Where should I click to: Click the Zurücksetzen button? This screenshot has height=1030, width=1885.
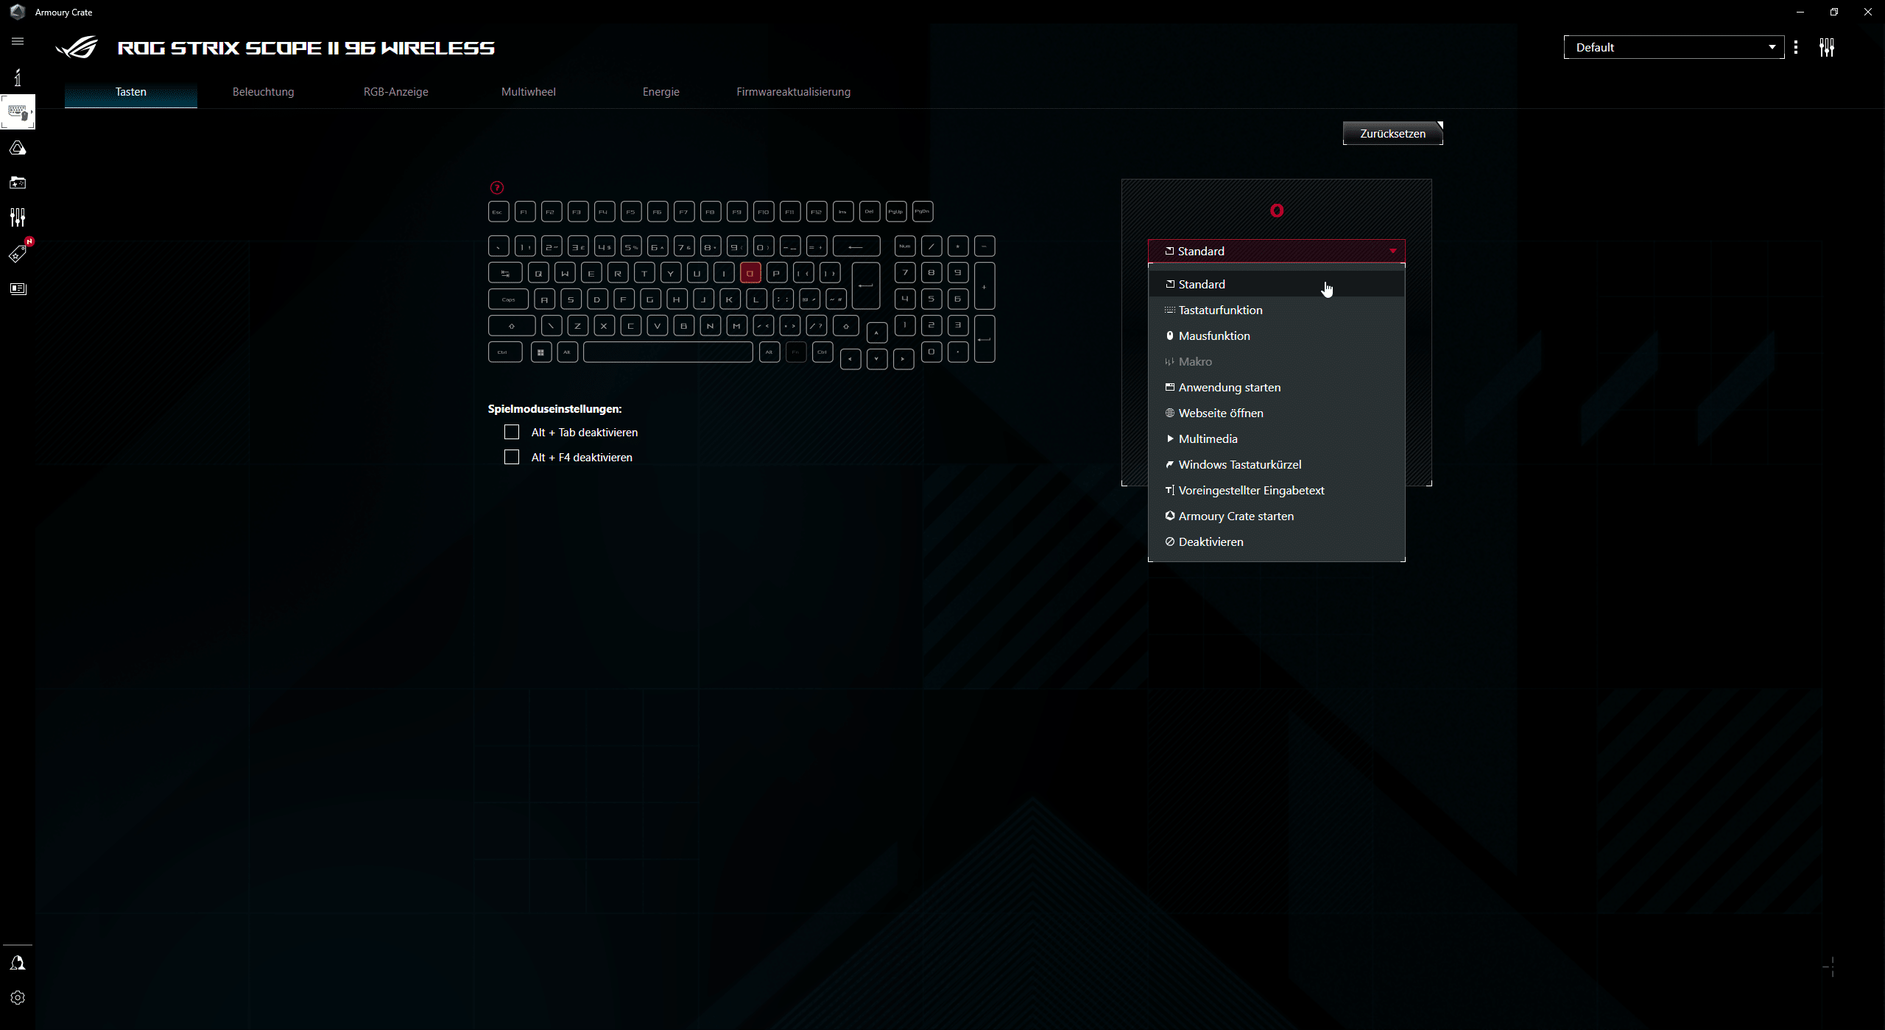click(x=1392, y=133)
